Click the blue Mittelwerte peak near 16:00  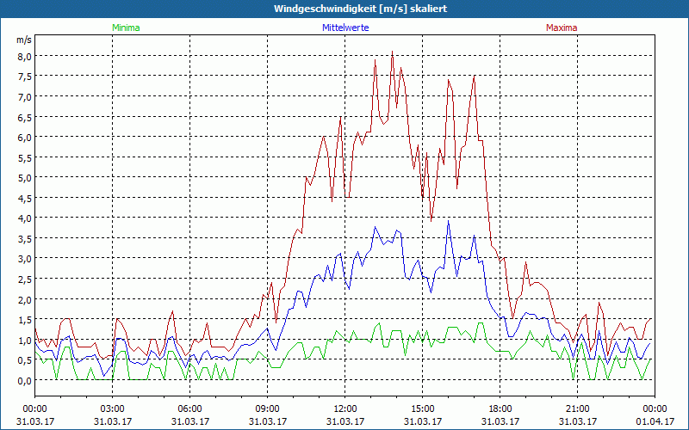click(448, 221)
